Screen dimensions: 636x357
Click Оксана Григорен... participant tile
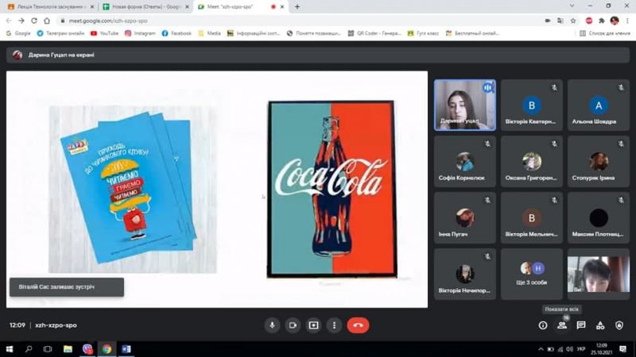(532, 161)
